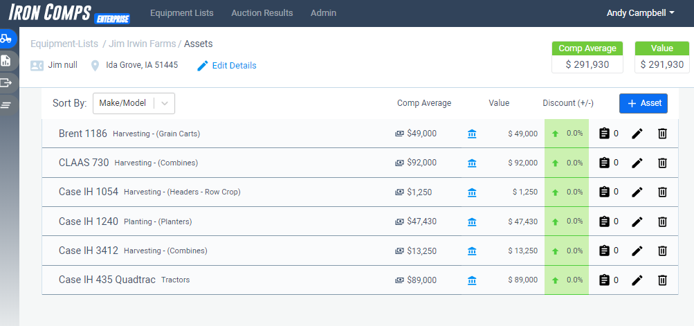The image size is (694, 326).
Task: Click the comp money icon in CLAAS 730 row
Action: coord(400,163)
